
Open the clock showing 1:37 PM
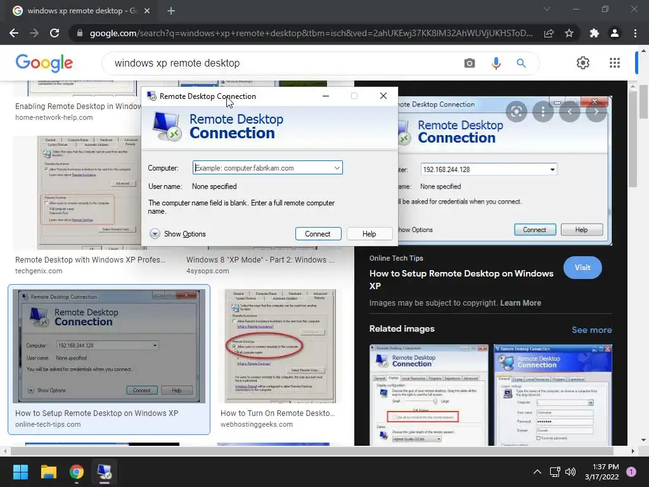(x=602, y=472)
